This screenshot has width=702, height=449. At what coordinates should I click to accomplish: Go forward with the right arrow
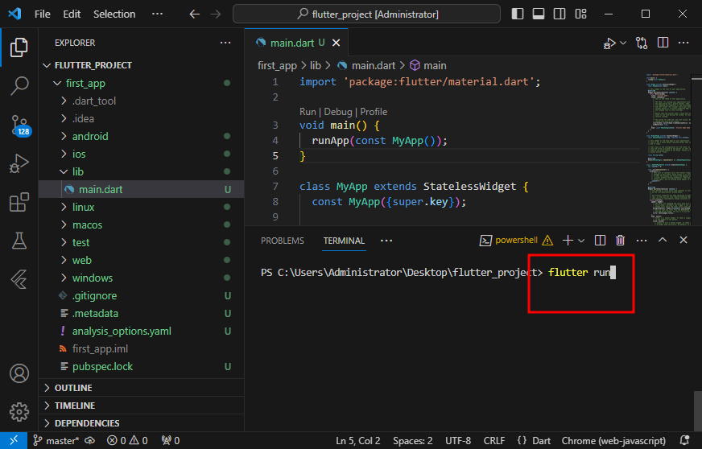[216, 14]
